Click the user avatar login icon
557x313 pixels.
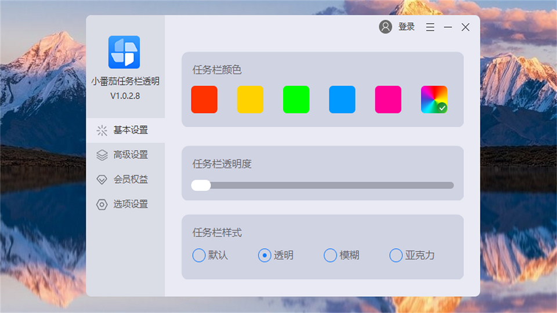[385, 27]
